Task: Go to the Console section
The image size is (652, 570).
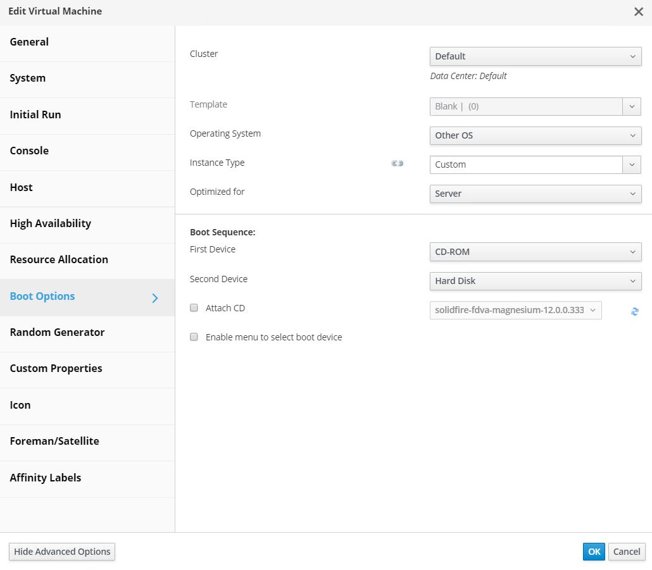Action: tap(29, 151)
